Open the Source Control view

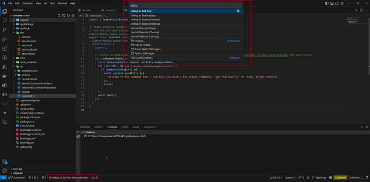coord(5,30)
